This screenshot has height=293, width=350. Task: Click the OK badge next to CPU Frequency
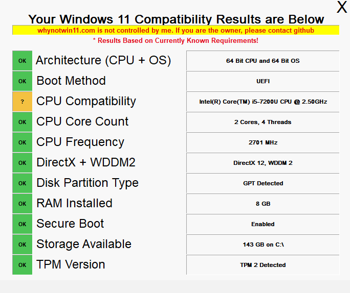pos(22,142)
